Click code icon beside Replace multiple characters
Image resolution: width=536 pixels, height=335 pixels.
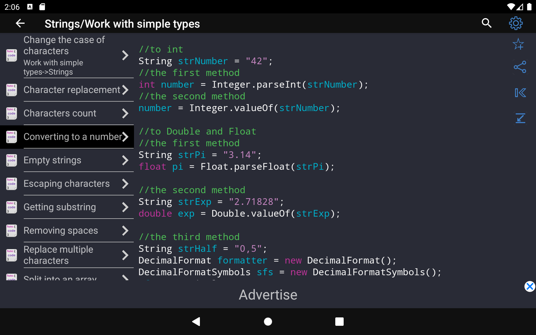pos(11,255)
